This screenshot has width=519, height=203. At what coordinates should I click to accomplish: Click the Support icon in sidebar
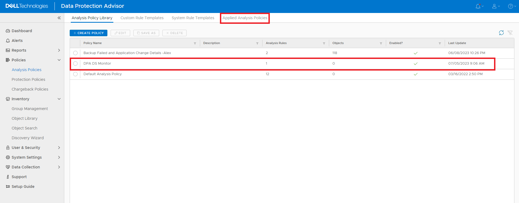click(x=8, y=177)
